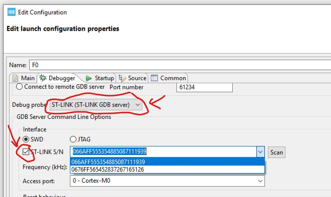Open the Startup tab
The width and height of the screenshot is (331, 197).
(x=100, y=78)
